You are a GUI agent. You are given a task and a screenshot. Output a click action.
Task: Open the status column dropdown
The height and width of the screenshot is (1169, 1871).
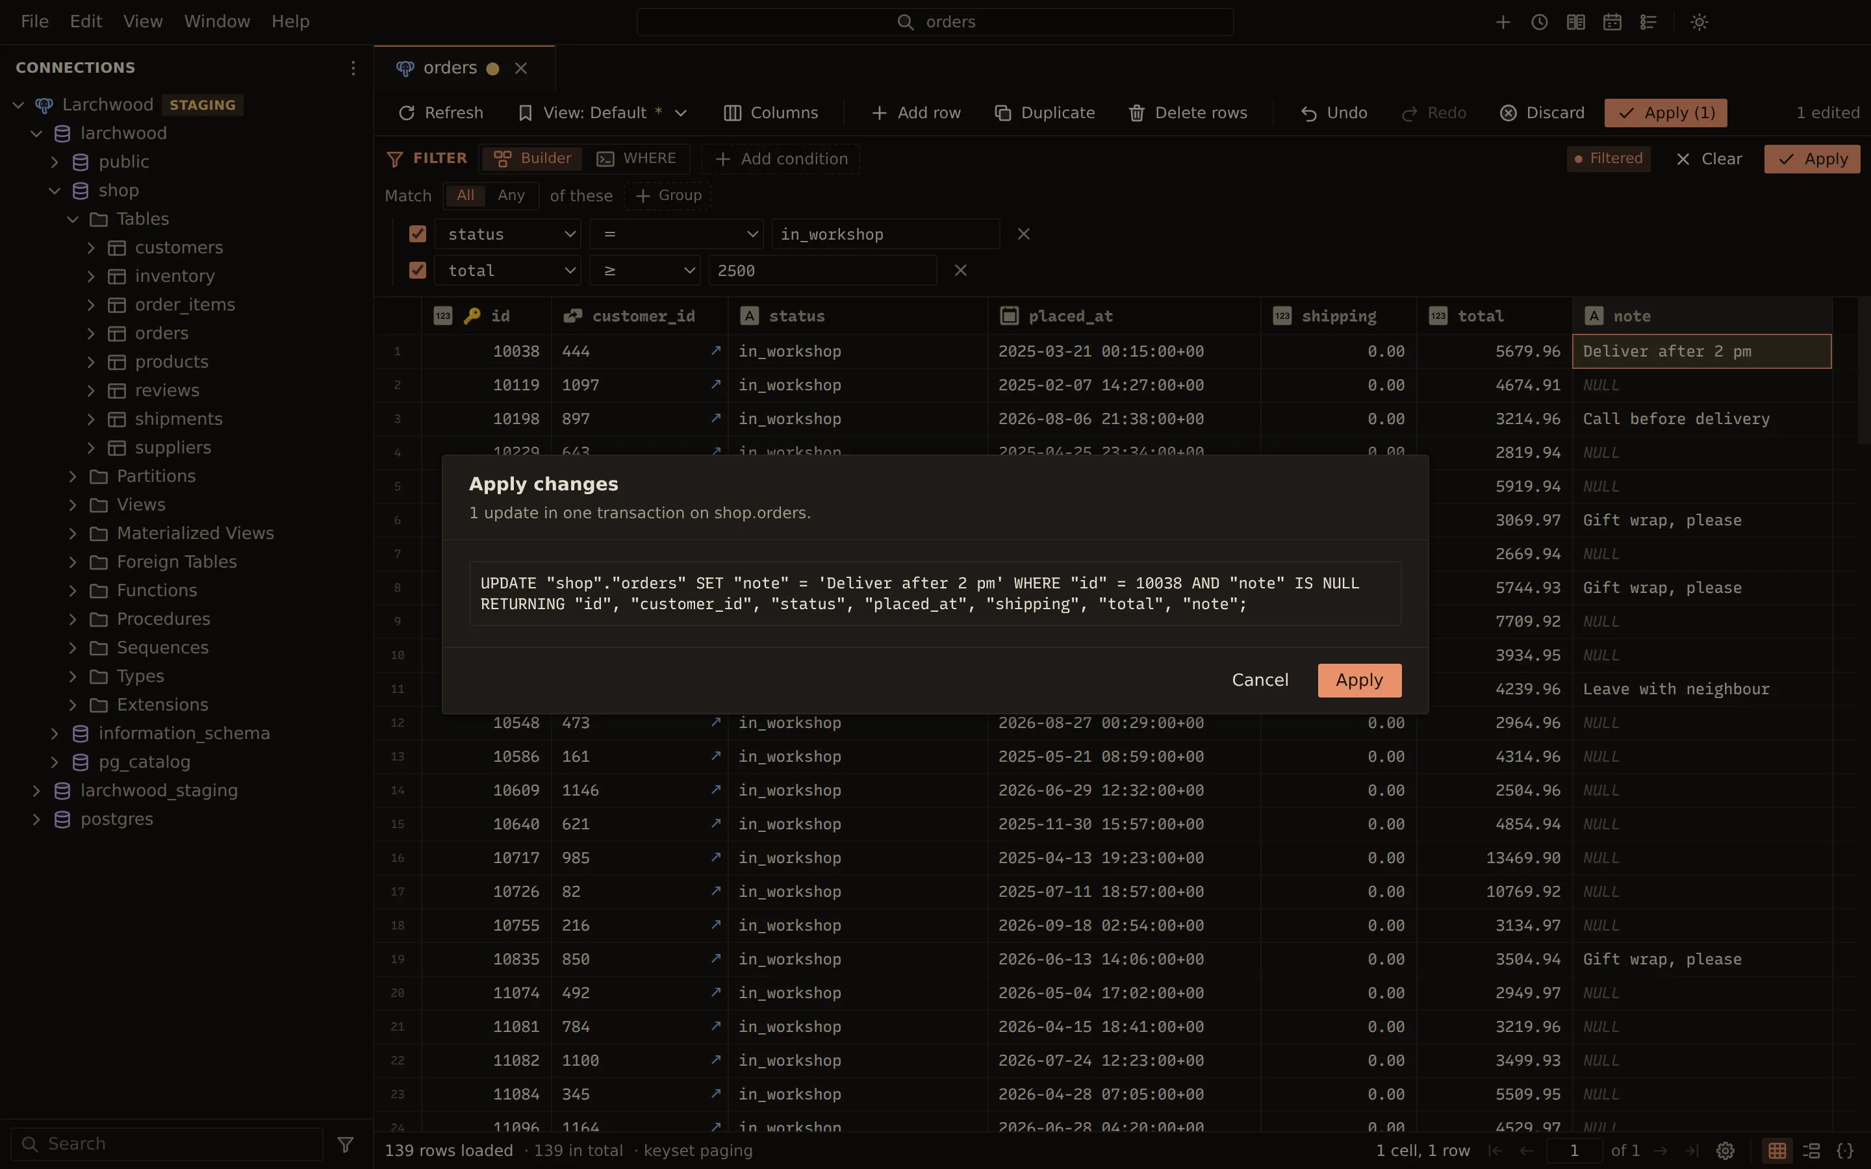(x=508, y=234)
